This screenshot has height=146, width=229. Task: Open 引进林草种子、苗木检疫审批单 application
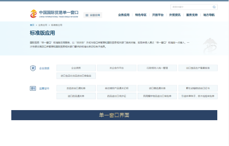point(198,96)
